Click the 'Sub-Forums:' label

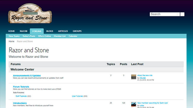(x=19, y=93)
